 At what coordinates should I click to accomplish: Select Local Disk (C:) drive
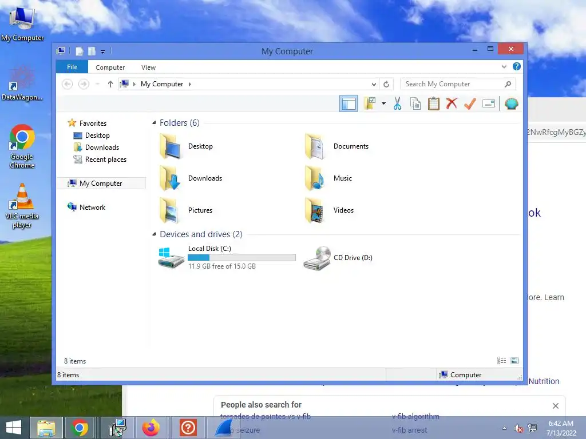(227, 257)
